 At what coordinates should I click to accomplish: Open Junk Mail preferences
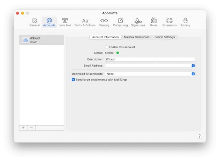pos(65,23)
